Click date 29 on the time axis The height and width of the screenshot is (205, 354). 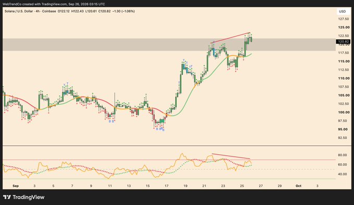tap(280, 186)
